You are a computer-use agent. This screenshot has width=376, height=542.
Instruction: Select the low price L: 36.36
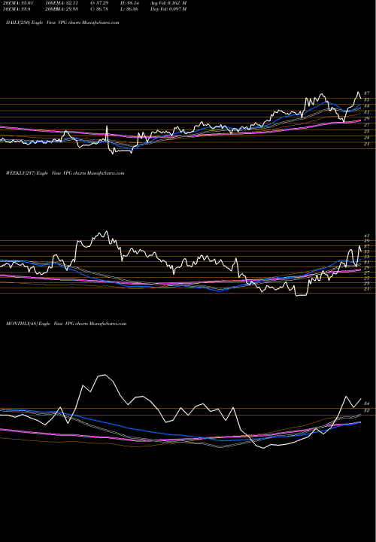point(130,9)
